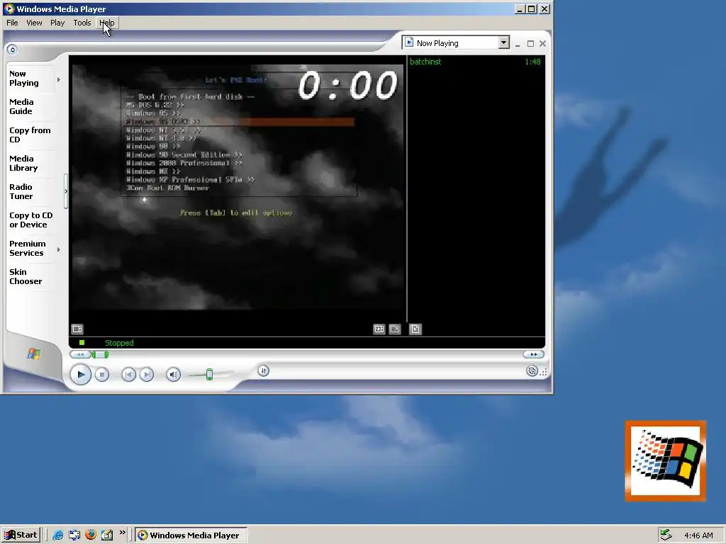Toggle the playlist pane display

pyautogui.click(x=415, y=329)
